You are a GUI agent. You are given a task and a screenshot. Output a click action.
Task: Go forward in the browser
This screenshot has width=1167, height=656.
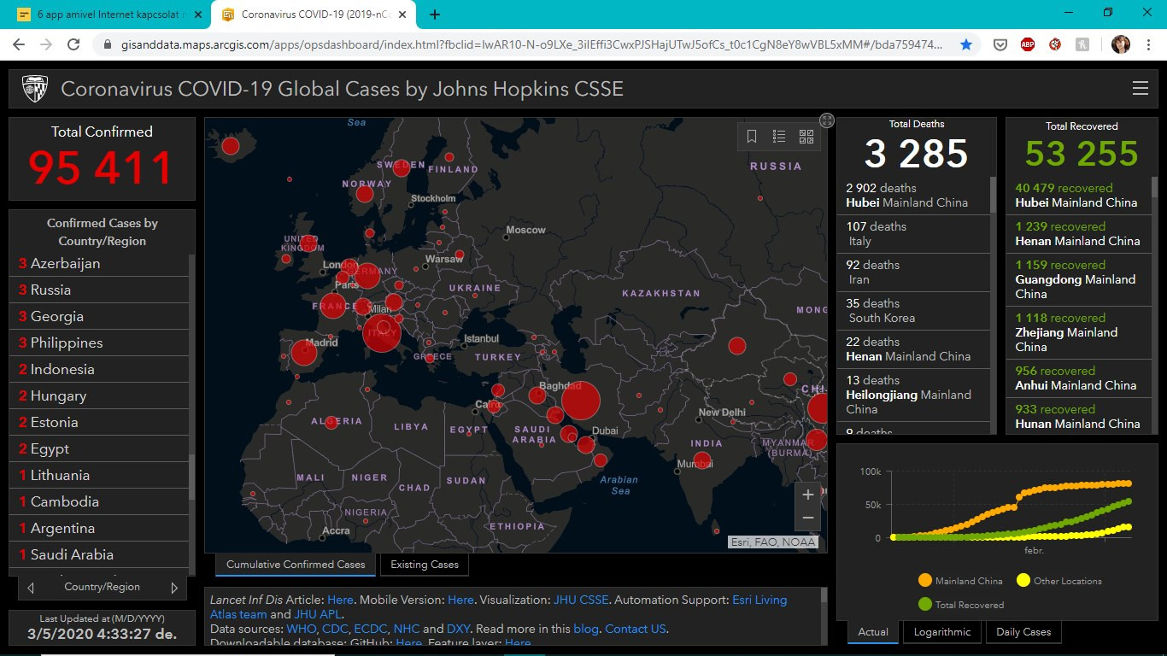point(47,44)
